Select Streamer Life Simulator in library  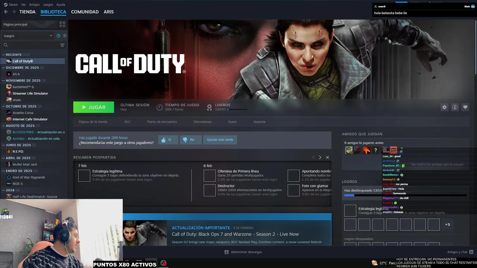[33, 93]
